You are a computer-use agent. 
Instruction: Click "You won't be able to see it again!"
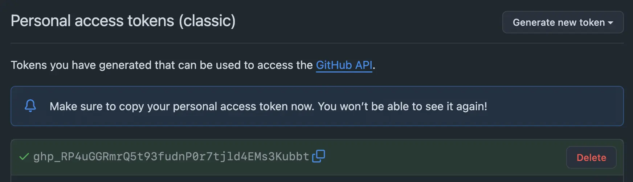tap(402, 107)
